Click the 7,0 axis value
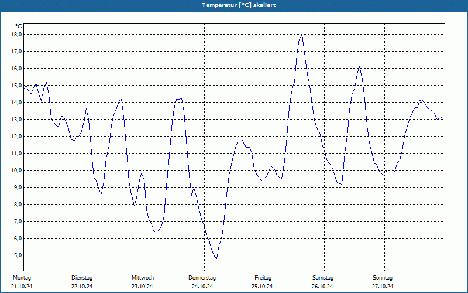 tap(18, 222)
